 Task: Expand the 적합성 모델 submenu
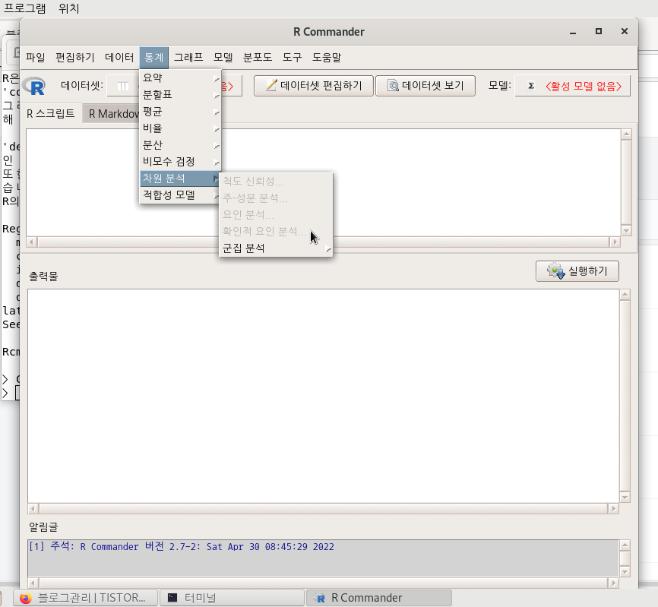coord(180,195)
